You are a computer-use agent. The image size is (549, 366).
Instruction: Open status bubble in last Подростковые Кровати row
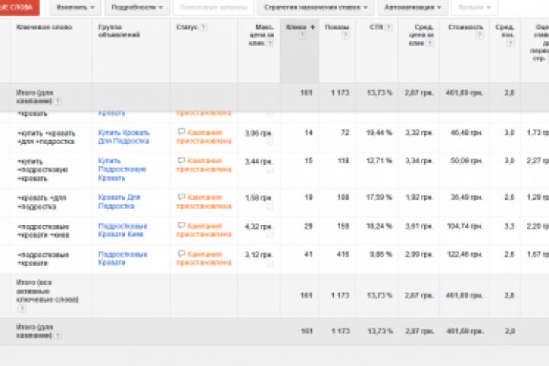click(x=181, y=253)
